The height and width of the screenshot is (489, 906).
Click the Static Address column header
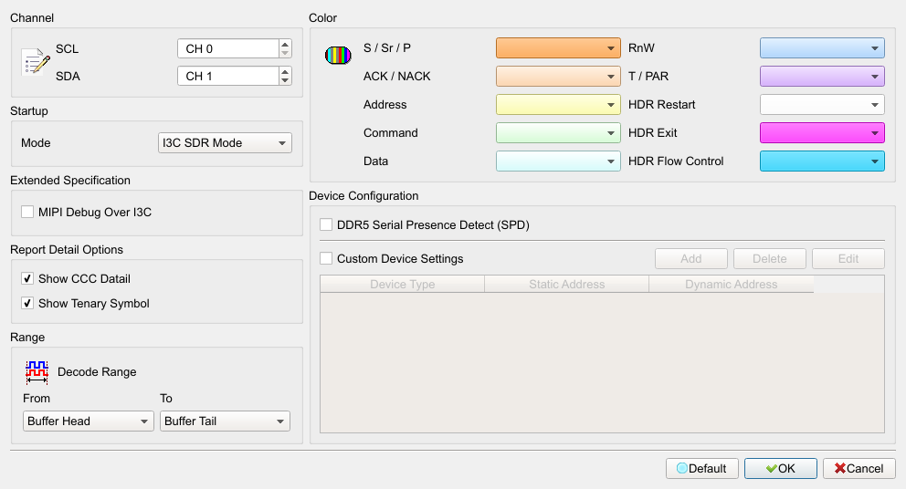567,284
